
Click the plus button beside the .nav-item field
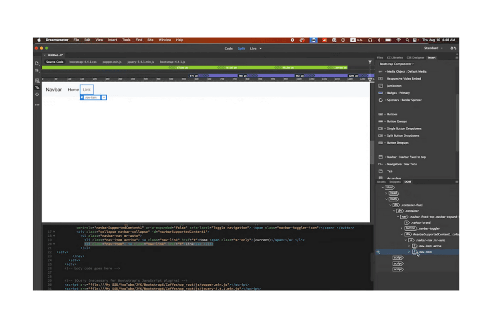104,97
